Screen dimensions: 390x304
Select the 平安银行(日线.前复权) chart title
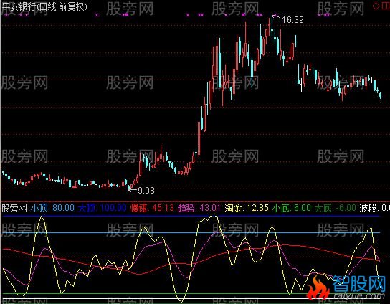44,6
